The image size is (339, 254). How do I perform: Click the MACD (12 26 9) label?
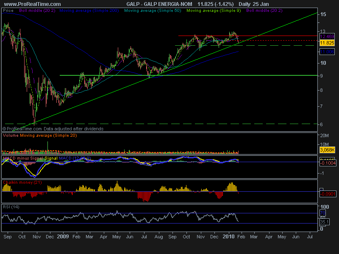75,158
